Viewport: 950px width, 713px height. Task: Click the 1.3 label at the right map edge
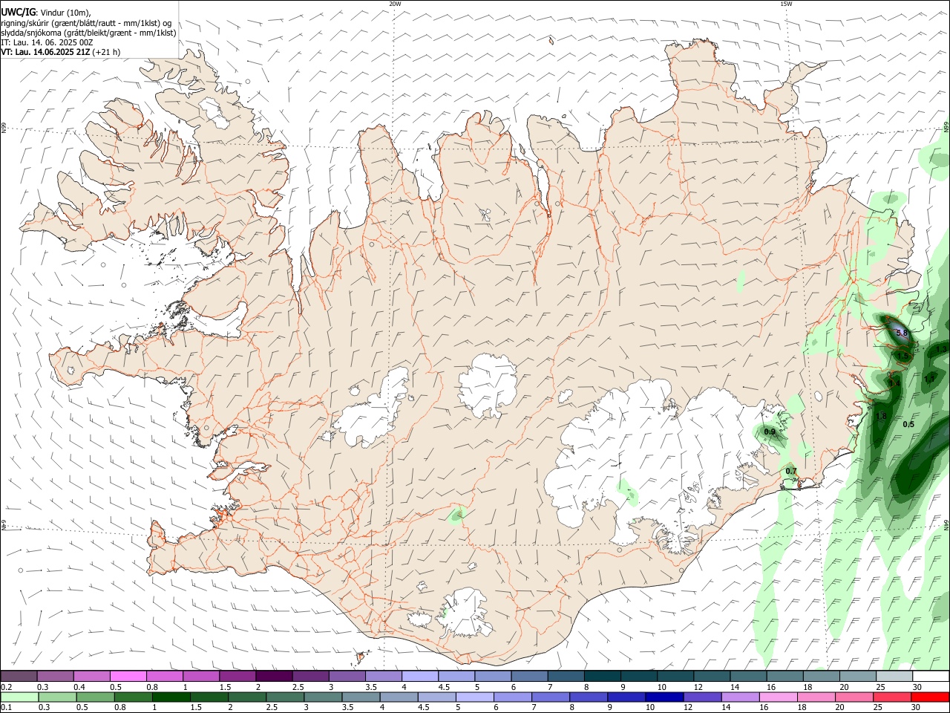coord(942,349)
